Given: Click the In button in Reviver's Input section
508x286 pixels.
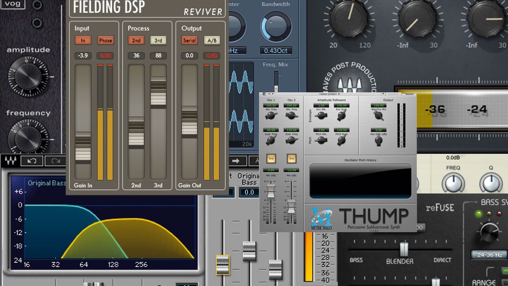Looking at the screenshot, I should (x=82, y=40).
